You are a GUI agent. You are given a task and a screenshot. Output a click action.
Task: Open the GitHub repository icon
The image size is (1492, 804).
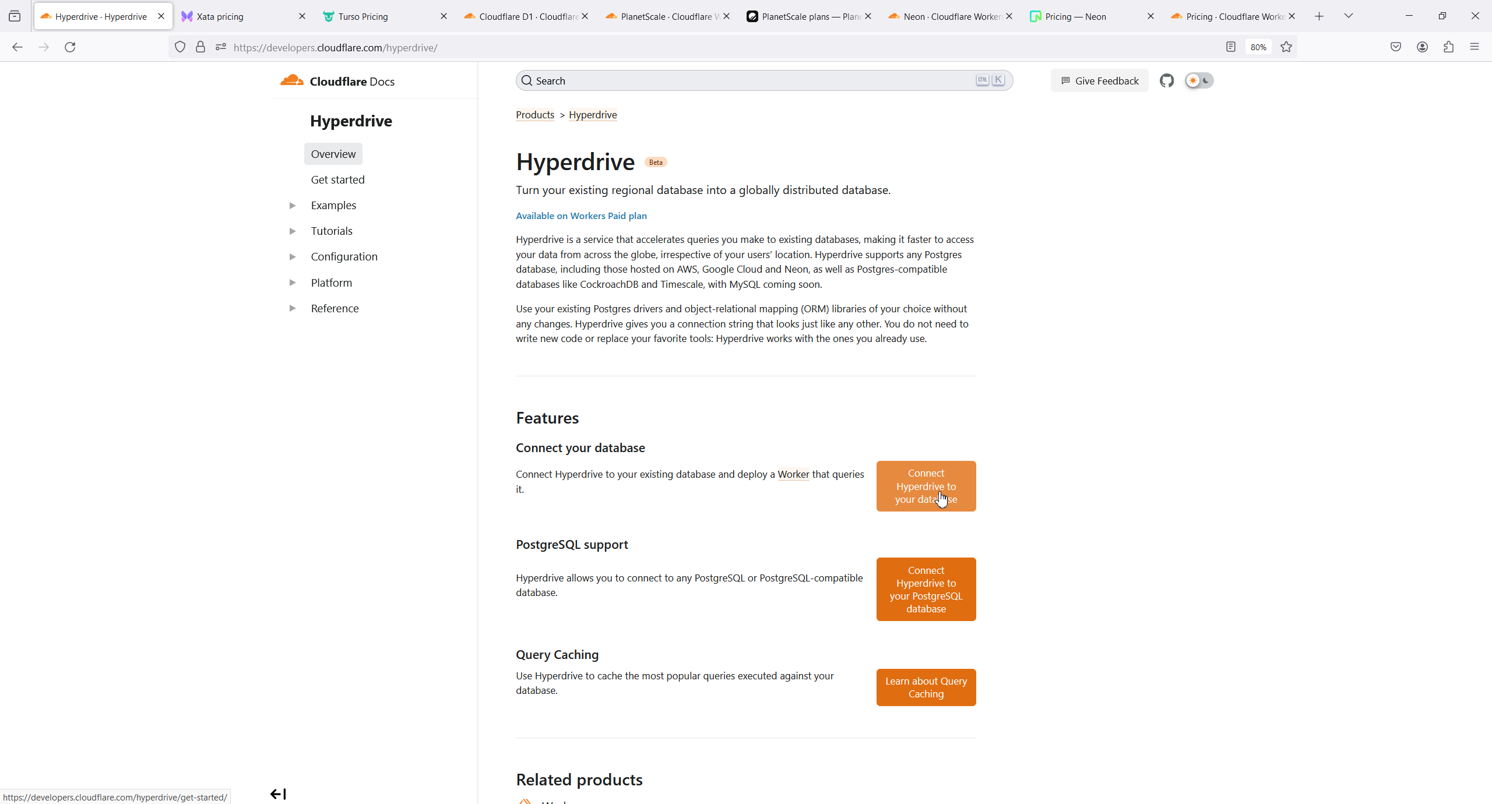[1166, 81]
